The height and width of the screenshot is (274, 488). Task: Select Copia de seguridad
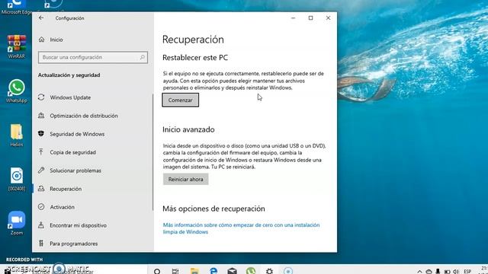(x=73, y=152)
